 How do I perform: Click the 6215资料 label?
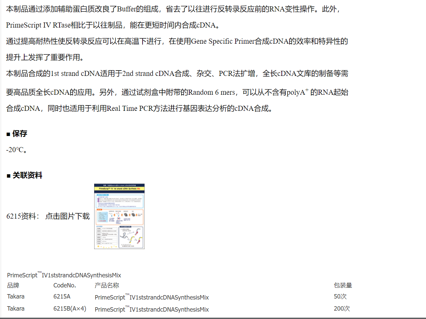coord(23,216)
